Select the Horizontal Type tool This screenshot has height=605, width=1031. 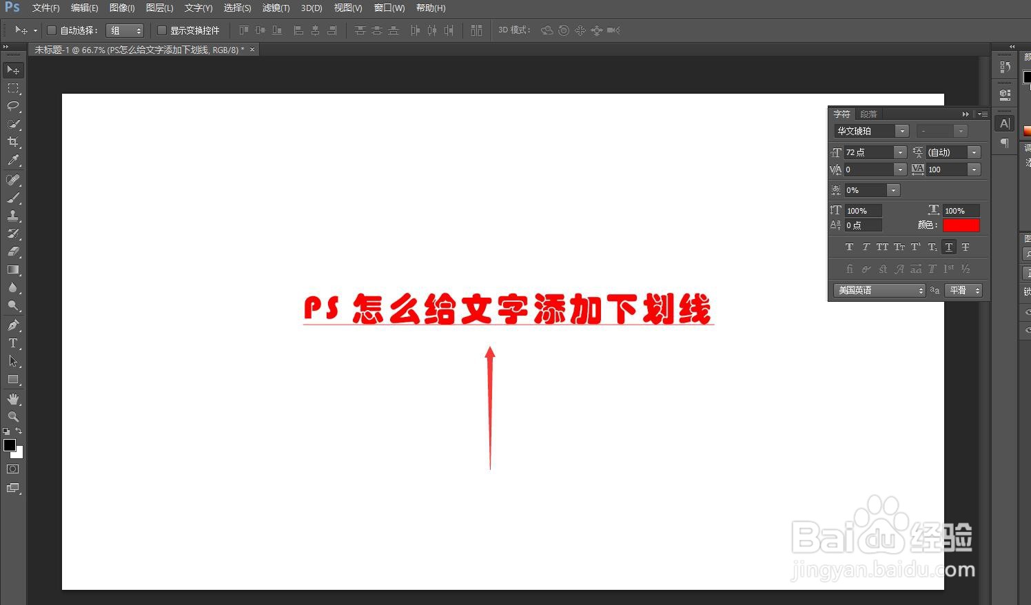click(x=12, y=343)
